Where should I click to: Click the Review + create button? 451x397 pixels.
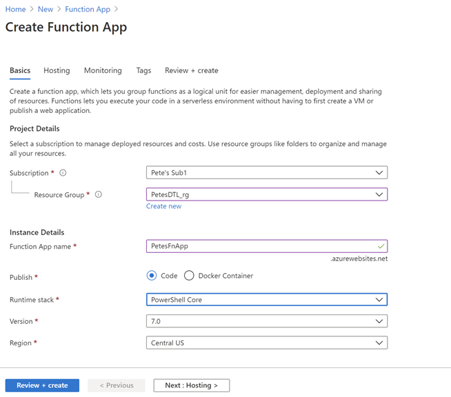pos(42,385)
